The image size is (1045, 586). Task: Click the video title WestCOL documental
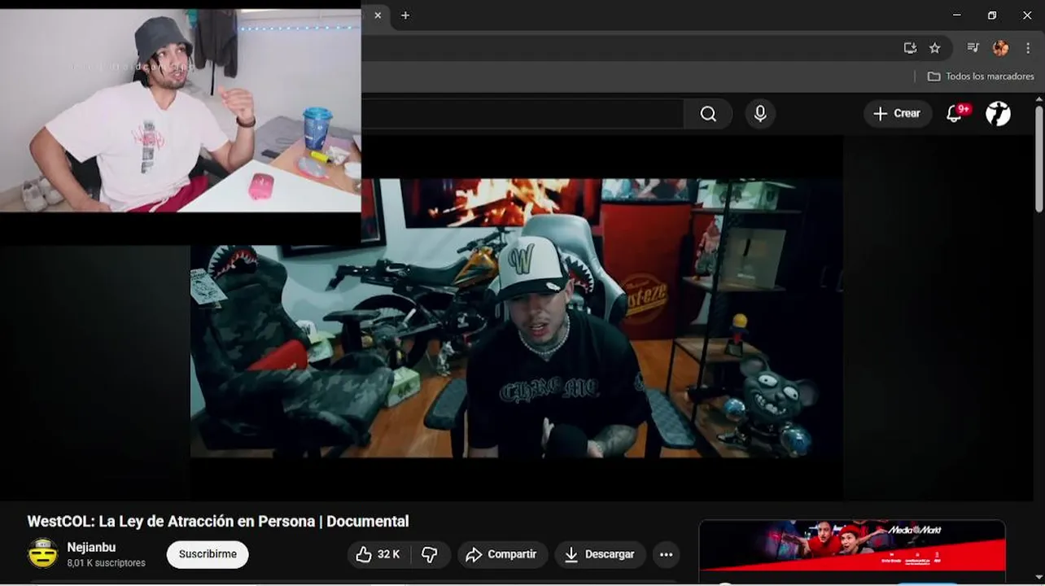[x=218, y=521]
